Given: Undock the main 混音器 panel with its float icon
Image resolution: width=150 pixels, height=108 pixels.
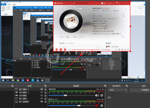Looking at the screenshot, I should pos(105,86).
